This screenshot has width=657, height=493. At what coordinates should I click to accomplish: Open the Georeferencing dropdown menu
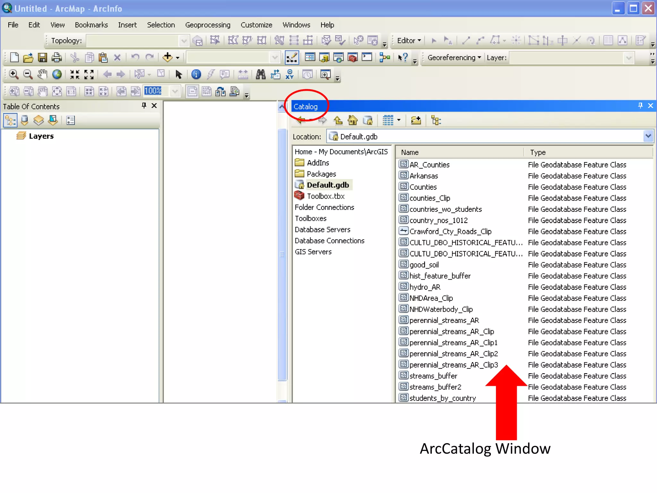pyautogui.click(x=454, y=57)
